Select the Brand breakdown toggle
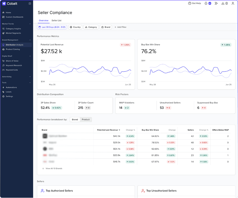The width and height of the screenshot is (238, 198). 75,119
